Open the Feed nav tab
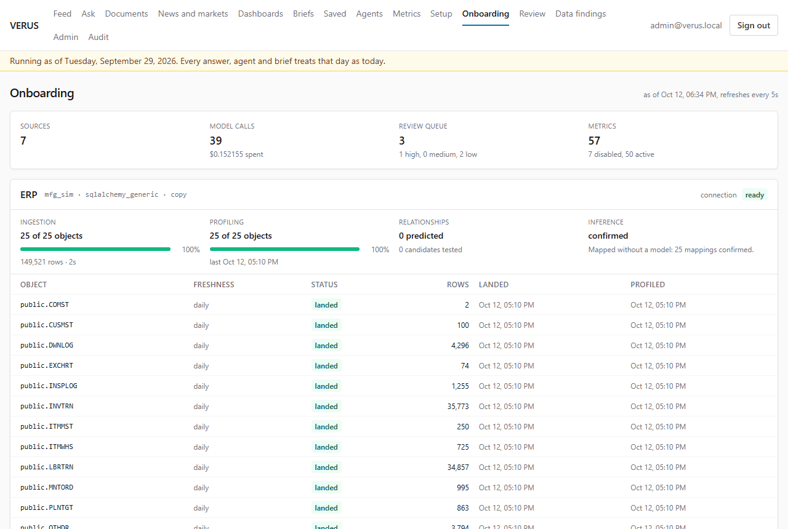 point(62,14)
